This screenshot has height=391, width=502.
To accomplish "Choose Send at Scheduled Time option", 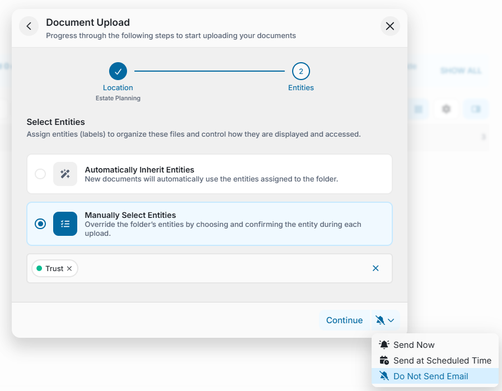I will [x=435, y=361].
